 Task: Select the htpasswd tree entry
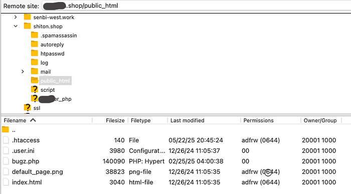pos(52,54)
